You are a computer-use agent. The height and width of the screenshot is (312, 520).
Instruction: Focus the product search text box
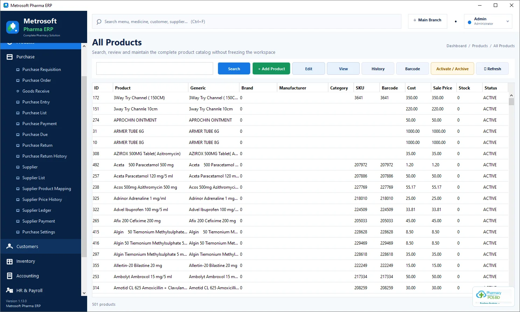[x=155, y=68]
